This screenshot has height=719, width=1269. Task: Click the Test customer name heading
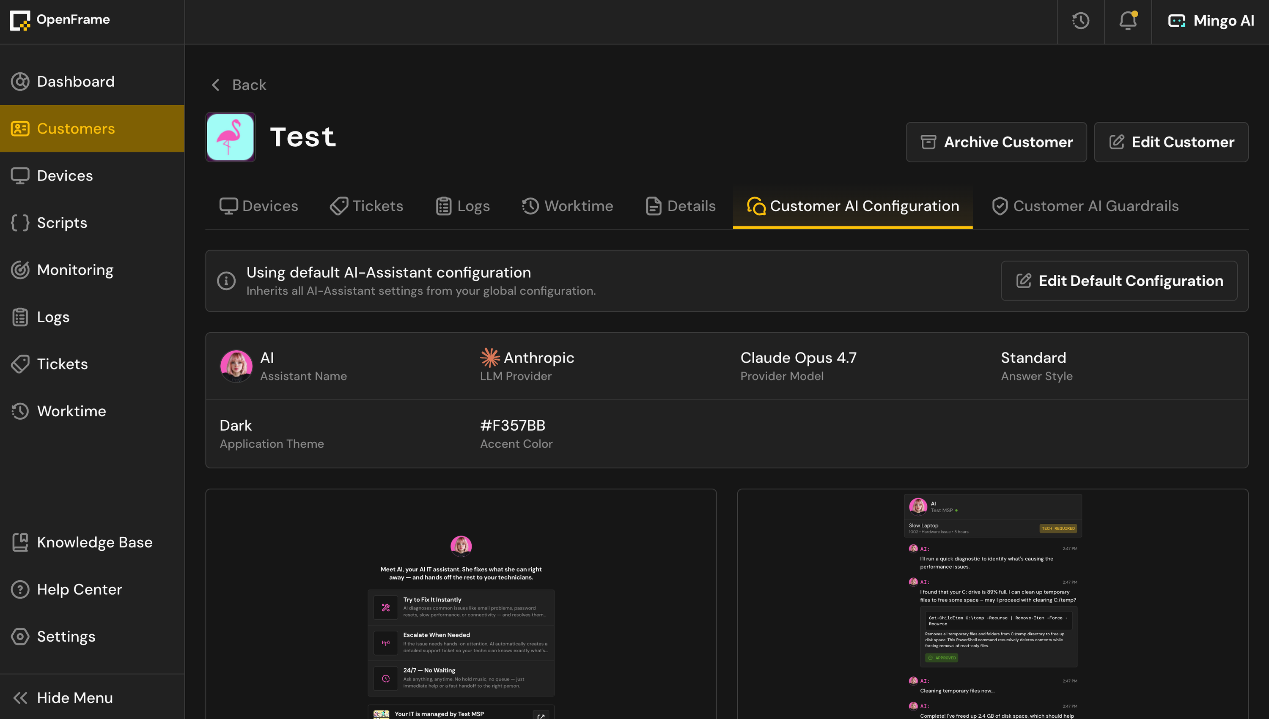tap(303, 137)
